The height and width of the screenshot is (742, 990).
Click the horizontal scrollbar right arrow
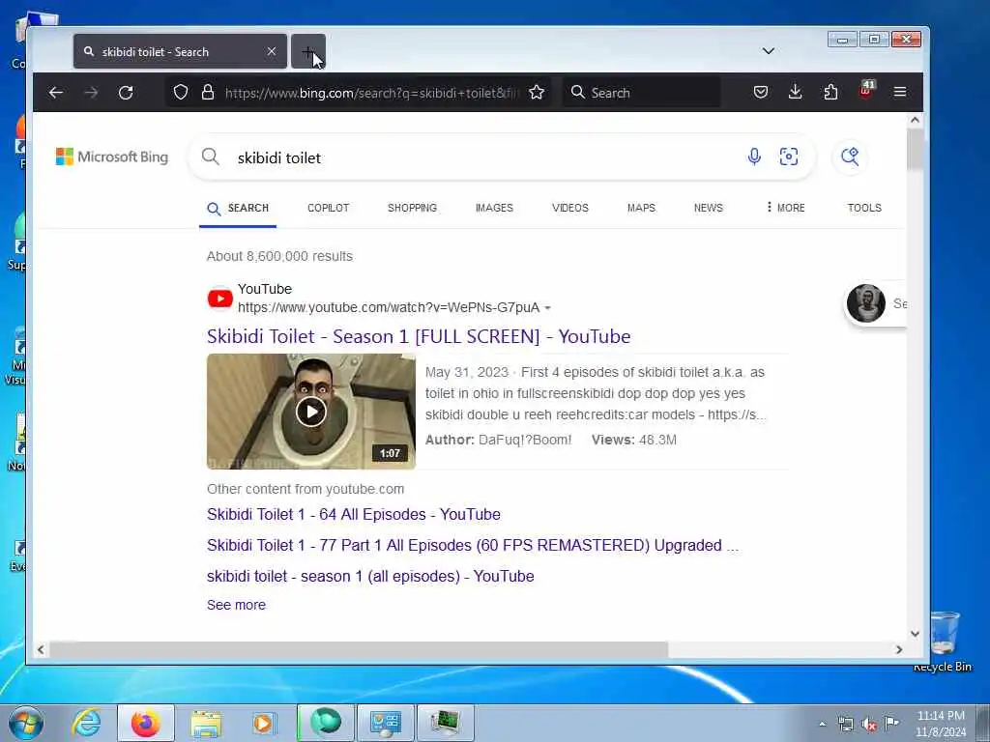point(899,649)
